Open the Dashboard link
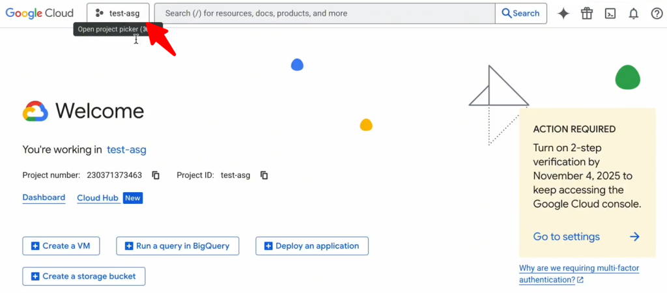 pos(44,197)
